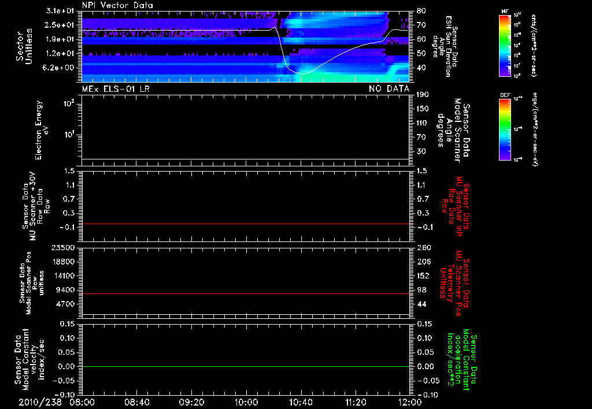Click the red line in MU Scanner +30V panel

[x=246, y=224]
